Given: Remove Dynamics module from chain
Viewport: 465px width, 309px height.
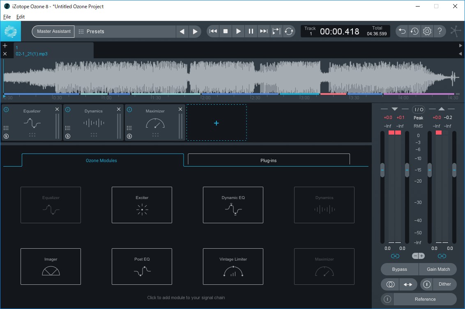Looking at the screenshot, I should (119, 109).
